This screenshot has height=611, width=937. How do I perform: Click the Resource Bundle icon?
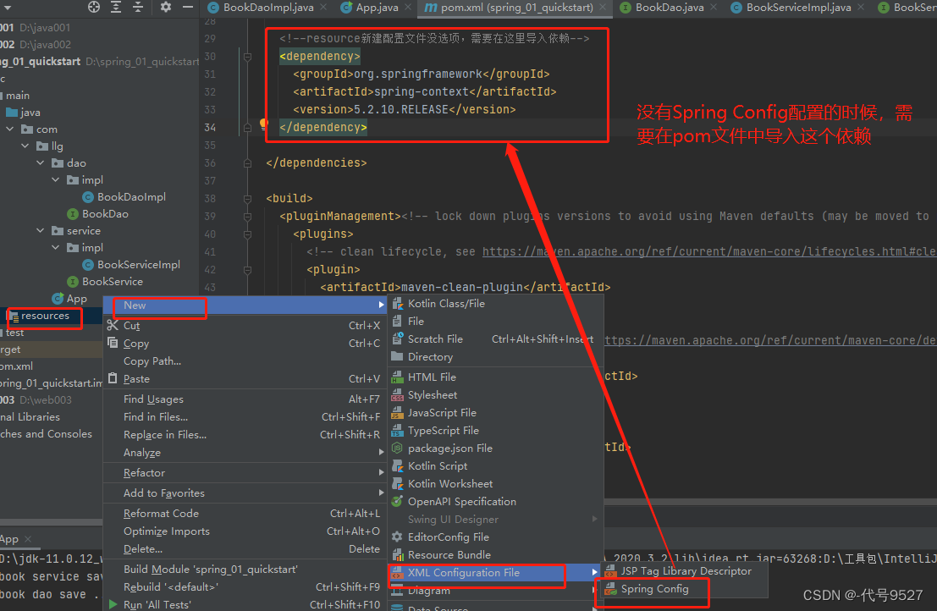coord(397,555)
